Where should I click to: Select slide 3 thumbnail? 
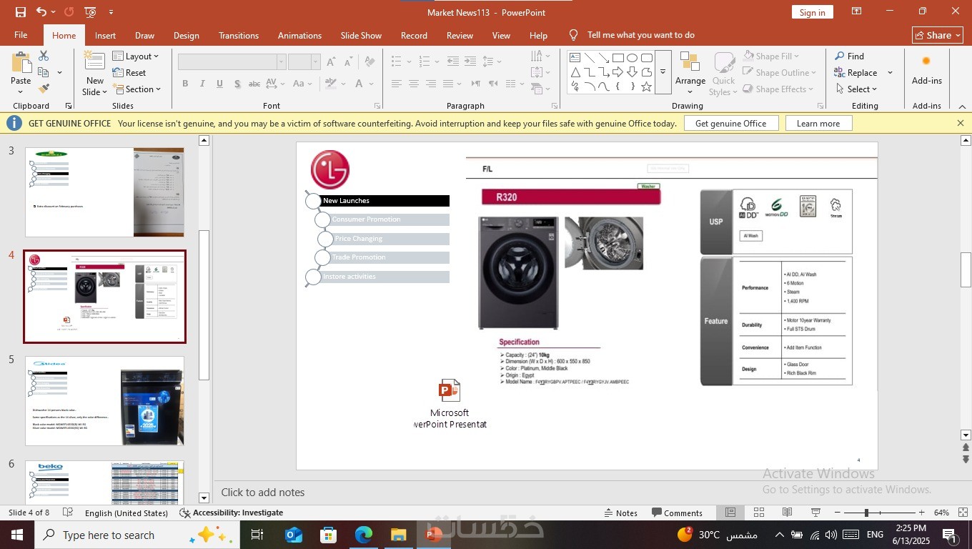tap(104, 192)
